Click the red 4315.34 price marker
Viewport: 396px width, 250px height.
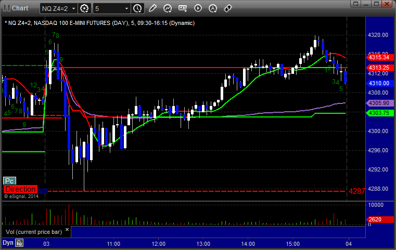pyautogui.click(x=379, y=57)
